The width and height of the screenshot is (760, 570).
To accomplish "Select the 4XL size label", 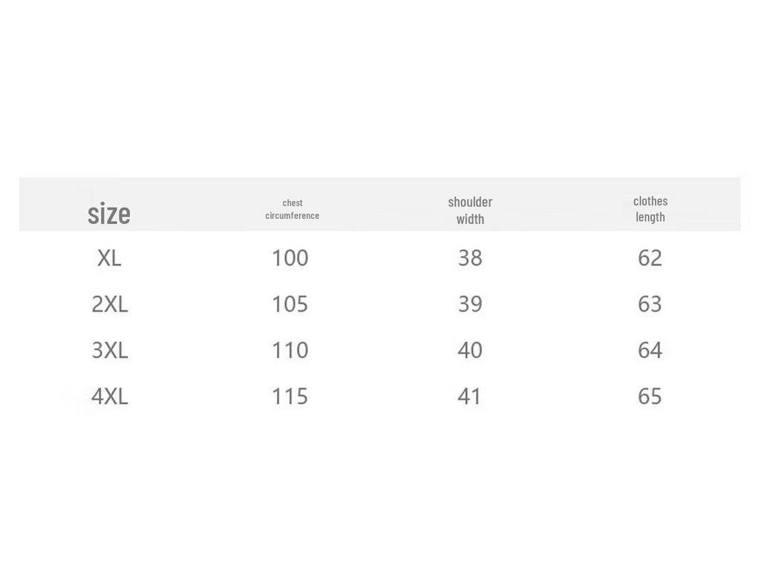I will coord(109,396).
